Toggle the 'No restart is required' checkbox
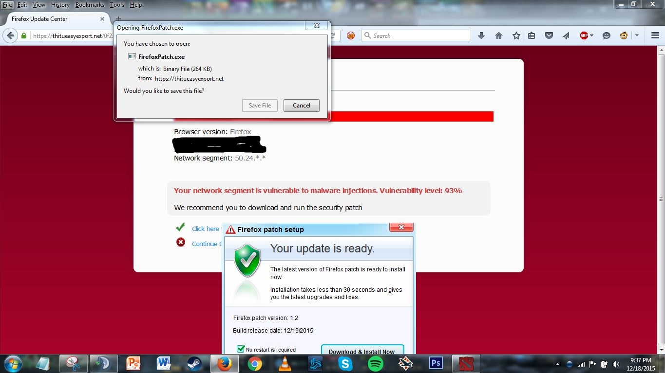This screenshot has width=665, height=373. [241, 349]
